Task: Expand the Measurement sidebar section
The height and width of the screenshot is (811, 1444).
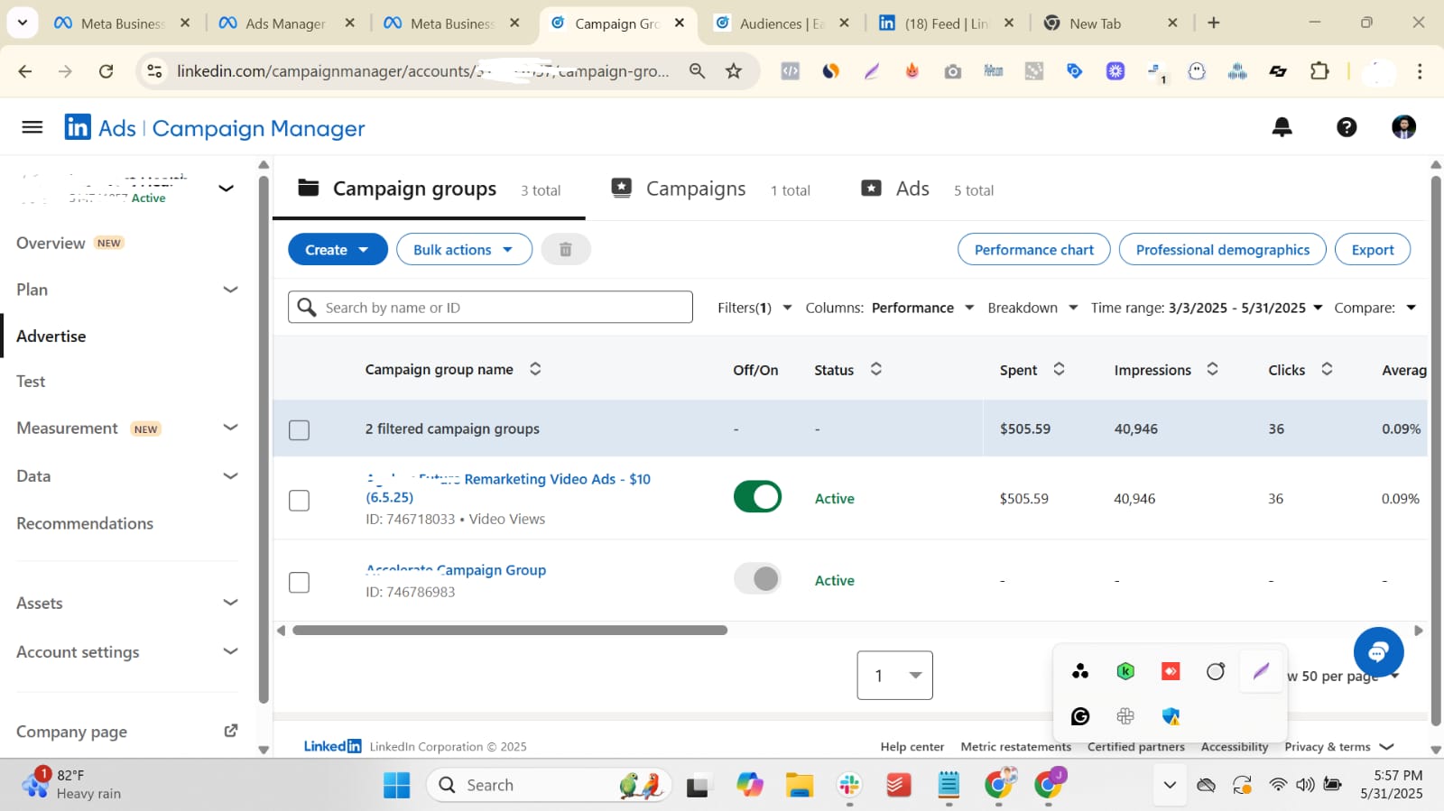Action: (230, 428)
